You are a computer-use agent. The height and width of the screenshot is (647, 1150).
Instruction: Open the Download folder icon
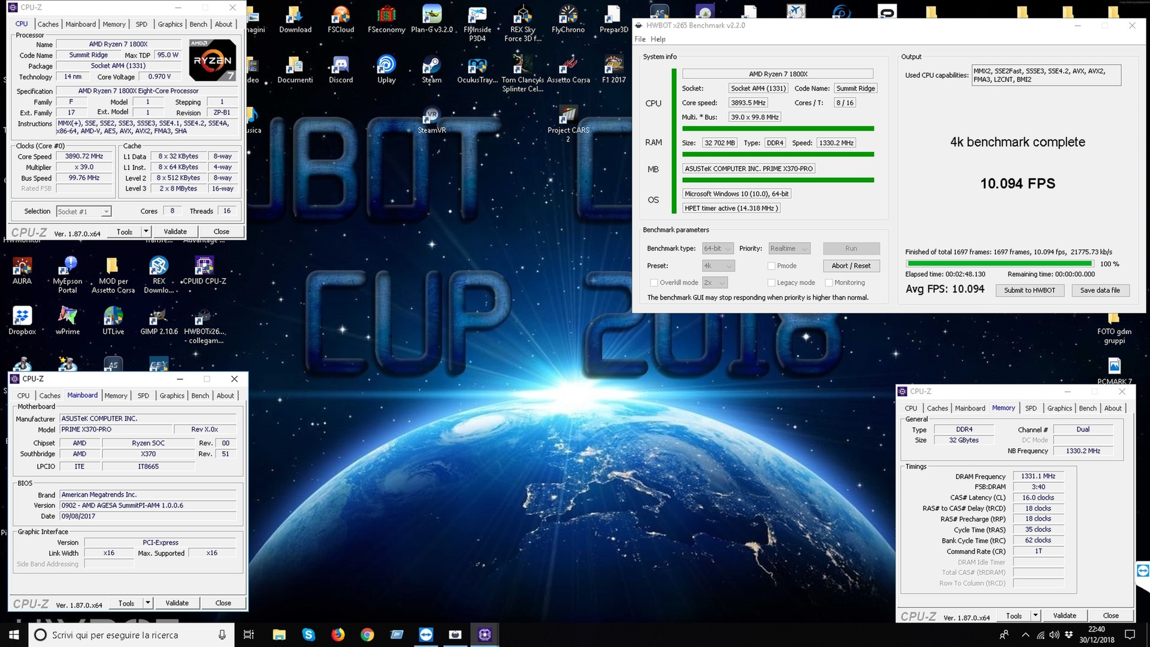295,19
